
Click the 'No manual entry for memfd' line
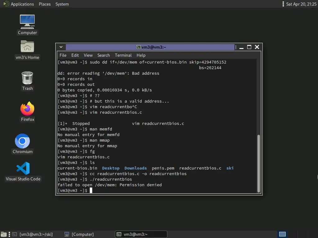[89, 134]
